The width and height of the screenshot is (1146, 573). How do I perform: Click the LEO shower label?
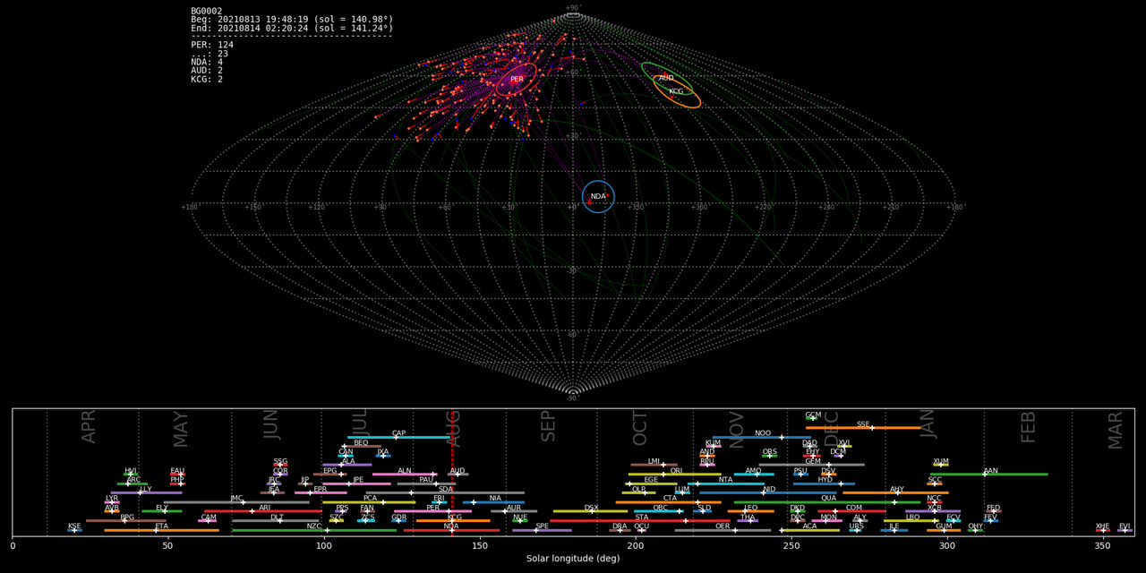pyautogui.click(x=750, y=508)
